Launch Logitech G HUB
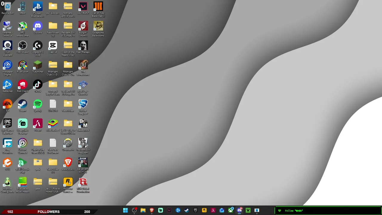382x215 pixels. click(38, 49)
